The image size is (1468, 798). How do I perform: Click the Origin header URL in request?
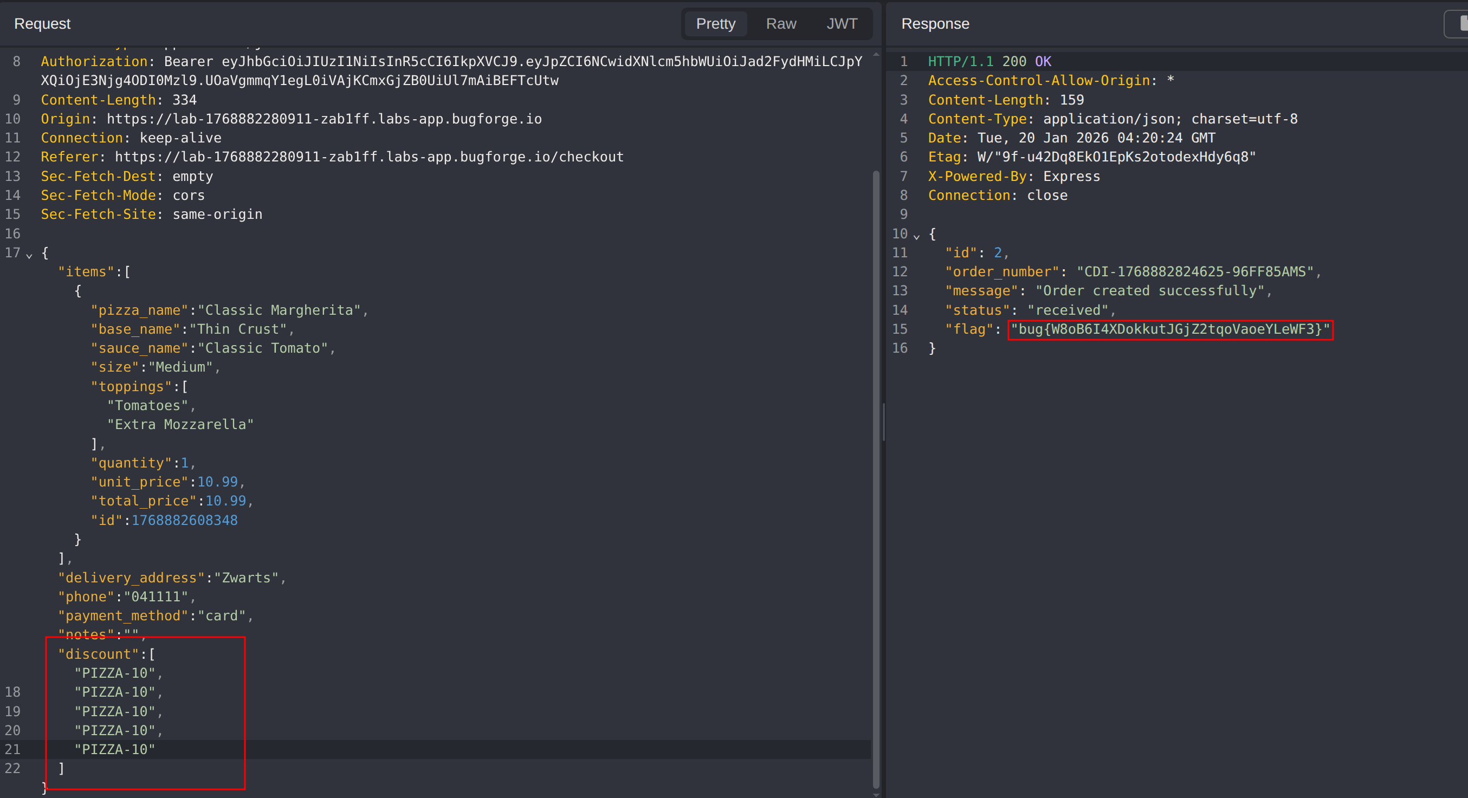[324, 119]
